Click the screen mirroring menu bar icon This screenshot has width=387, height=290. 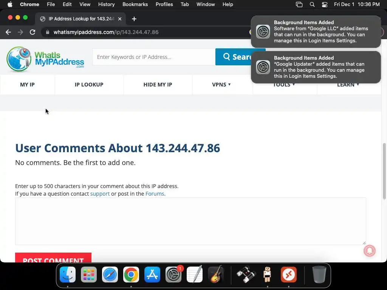click(299, 5)
